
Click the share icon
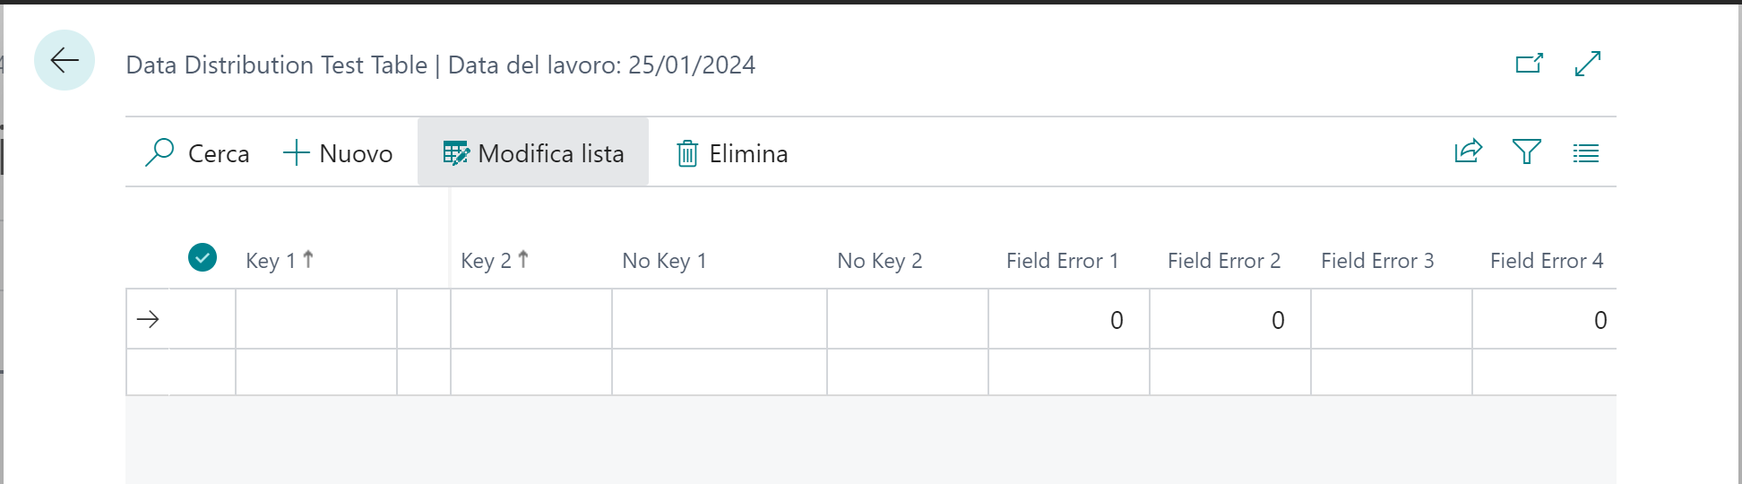tap(1468, 152)
